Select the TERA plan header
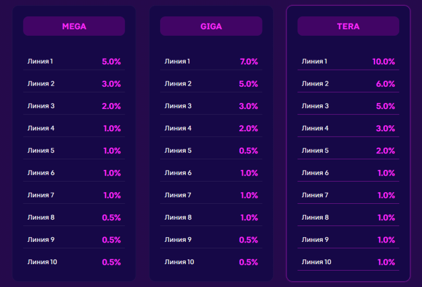 tap(348, 26)
